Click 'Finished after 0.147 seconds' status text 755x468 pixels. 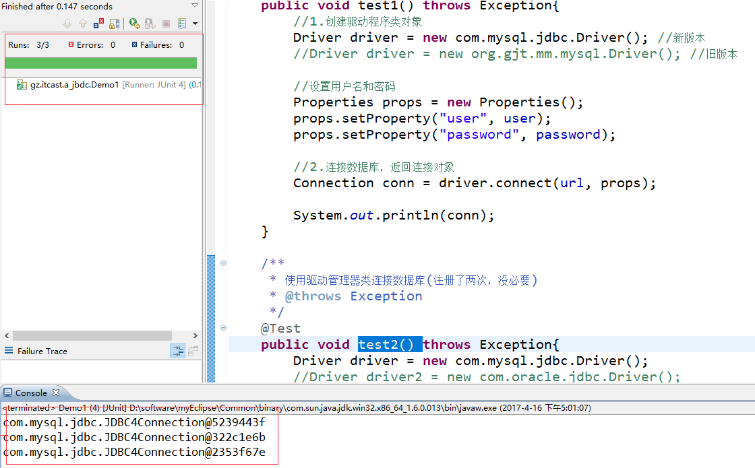[57, 6]
